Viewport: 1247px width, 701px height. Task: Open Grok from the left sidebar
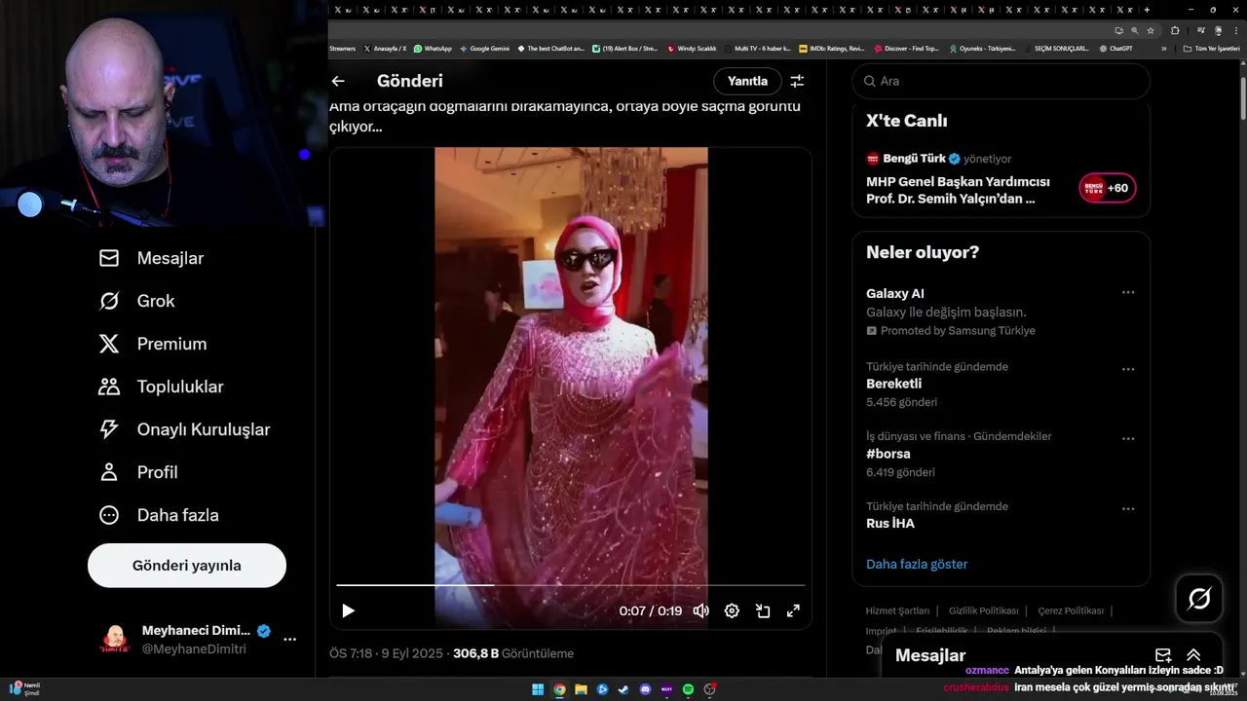(x=136, y=301)
